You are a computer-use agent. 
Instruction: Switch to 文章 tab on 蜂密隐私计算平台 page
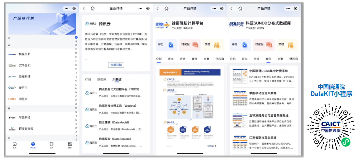tap(206, 59)
